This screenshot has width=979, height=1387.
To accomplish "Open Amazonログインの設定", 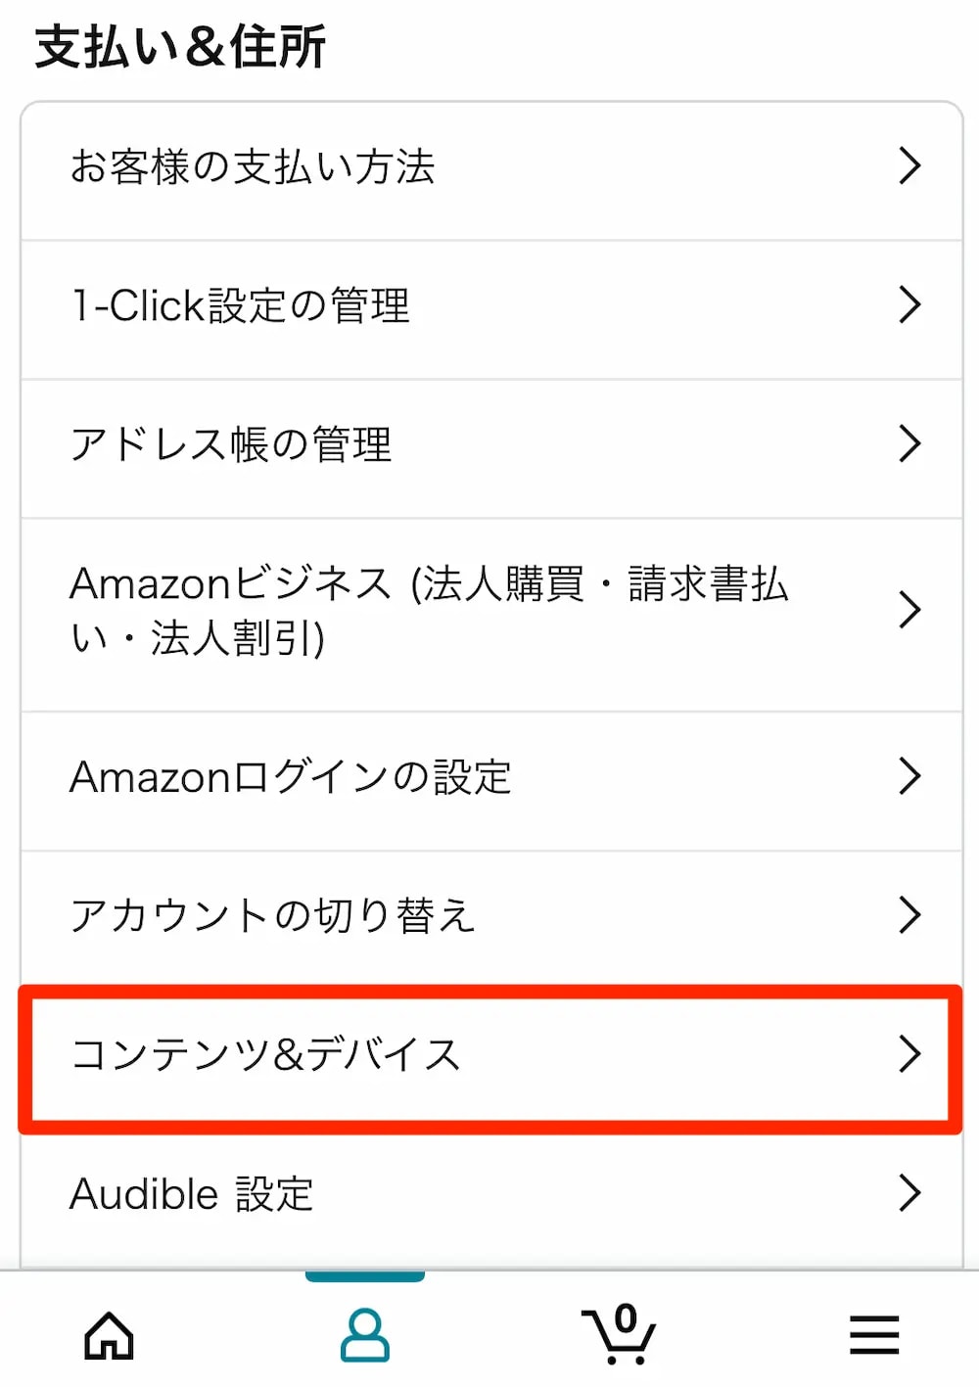I will tap(291, 778).
